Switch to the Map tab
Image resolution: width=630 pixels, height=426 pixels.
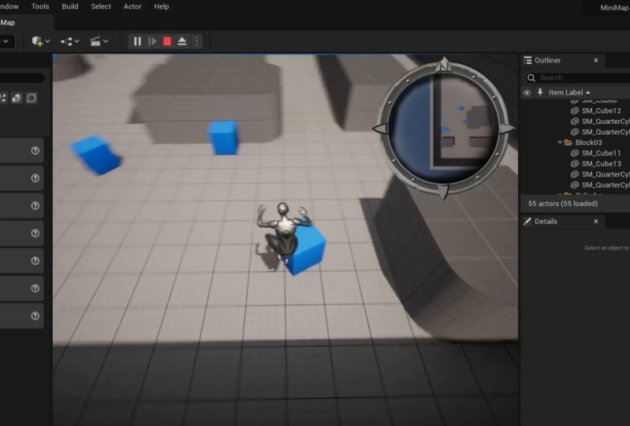(x=8, y=23)
